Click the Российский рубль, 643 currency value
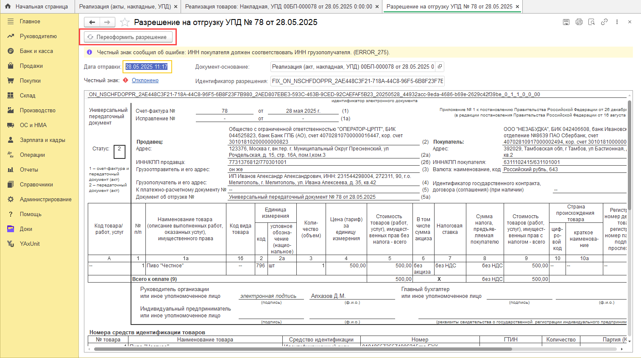The image size is (641, 358). pos(530,169)
